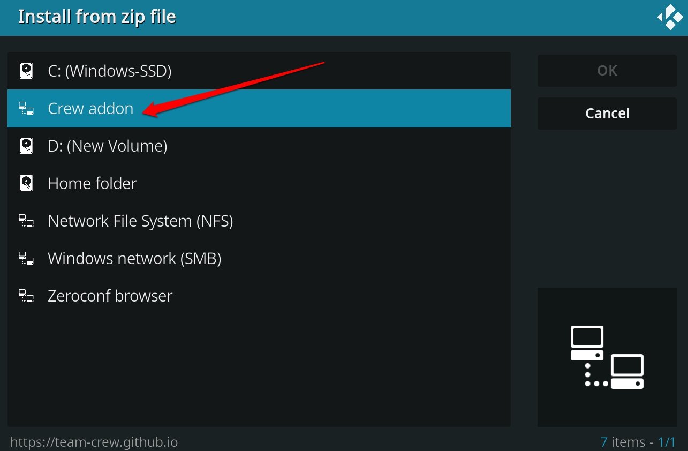The height and width of the screenshot is (451, 688).
Task: Click the large network preview thumbnail
Action: tap(607, 357)
